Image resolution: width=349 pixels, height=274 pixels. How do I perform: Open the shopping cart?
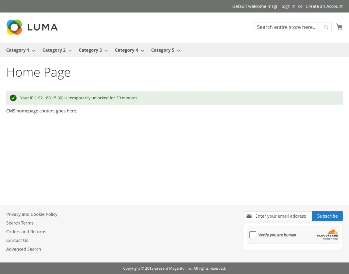pos(339,27)
